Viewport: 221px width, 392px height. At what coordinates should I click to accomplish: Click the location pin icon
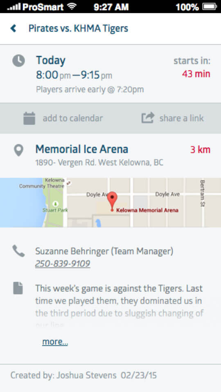pos(18,150)
